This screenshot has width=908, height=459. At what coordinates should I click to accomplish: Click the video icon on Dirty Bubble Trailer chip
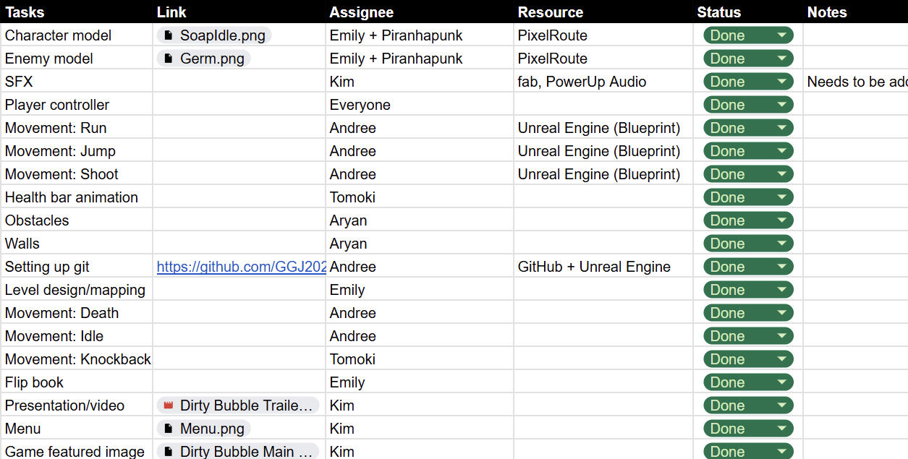(x=169, y=406)
